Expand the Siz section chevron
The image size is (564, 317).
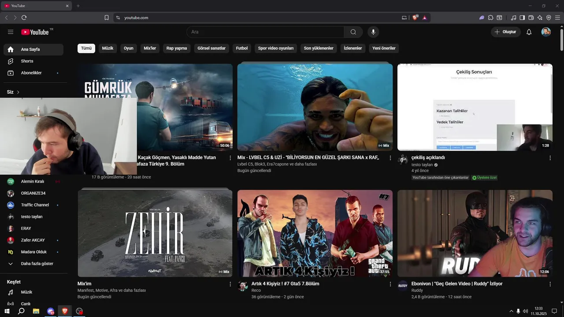click(x=18, y=92)
